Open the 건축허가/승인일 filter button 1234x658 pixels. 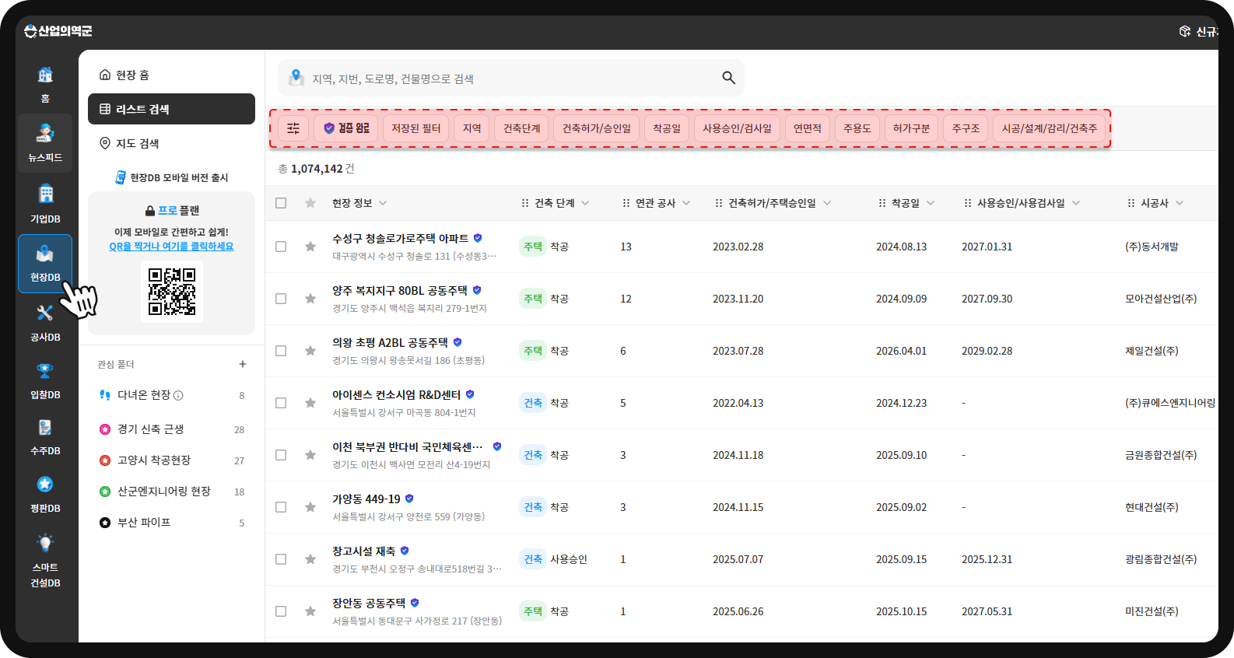pos(597,128)
